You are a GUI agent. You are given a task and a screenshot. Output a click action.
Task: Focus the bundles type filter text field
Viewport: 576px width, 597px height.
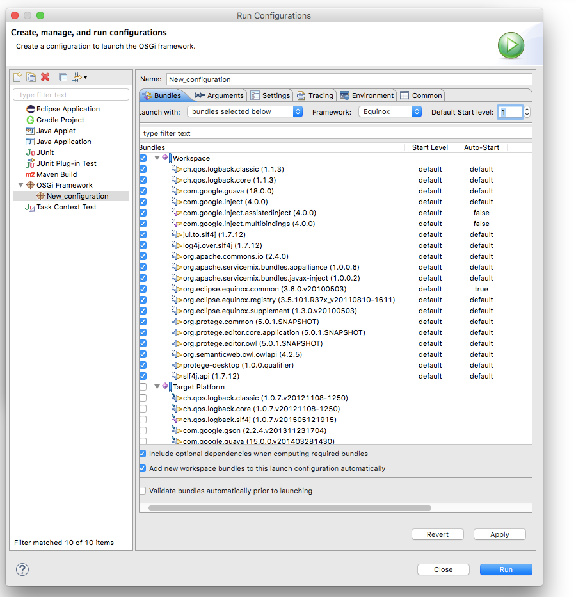(x=335, y=133)
